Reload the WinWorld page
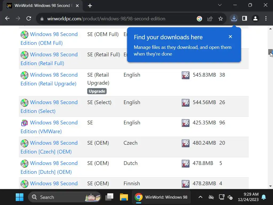Screen dimensions: 273x205 (x=29, y=18)
